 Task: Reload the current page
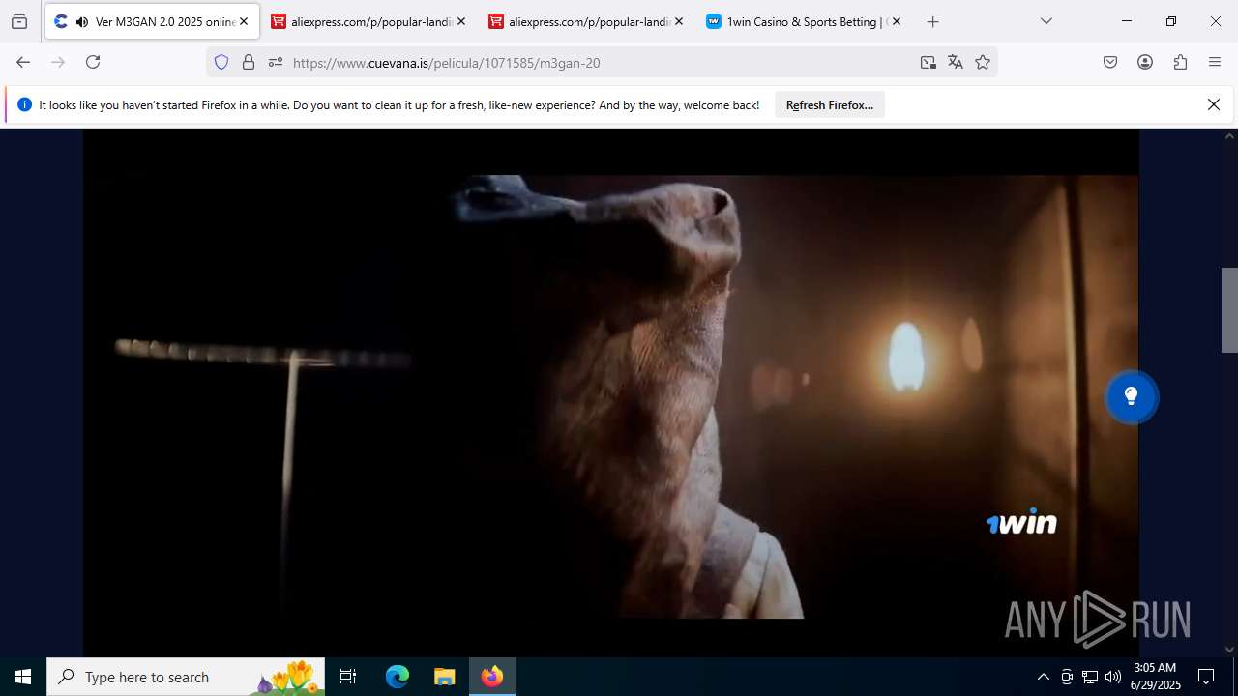point(93,62)
